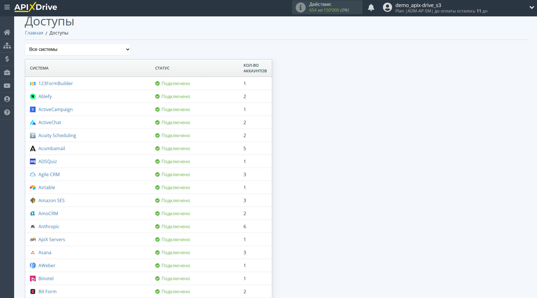Click the user avatar icon
Screen dimensions: 537x298
(x=387, y=7)
